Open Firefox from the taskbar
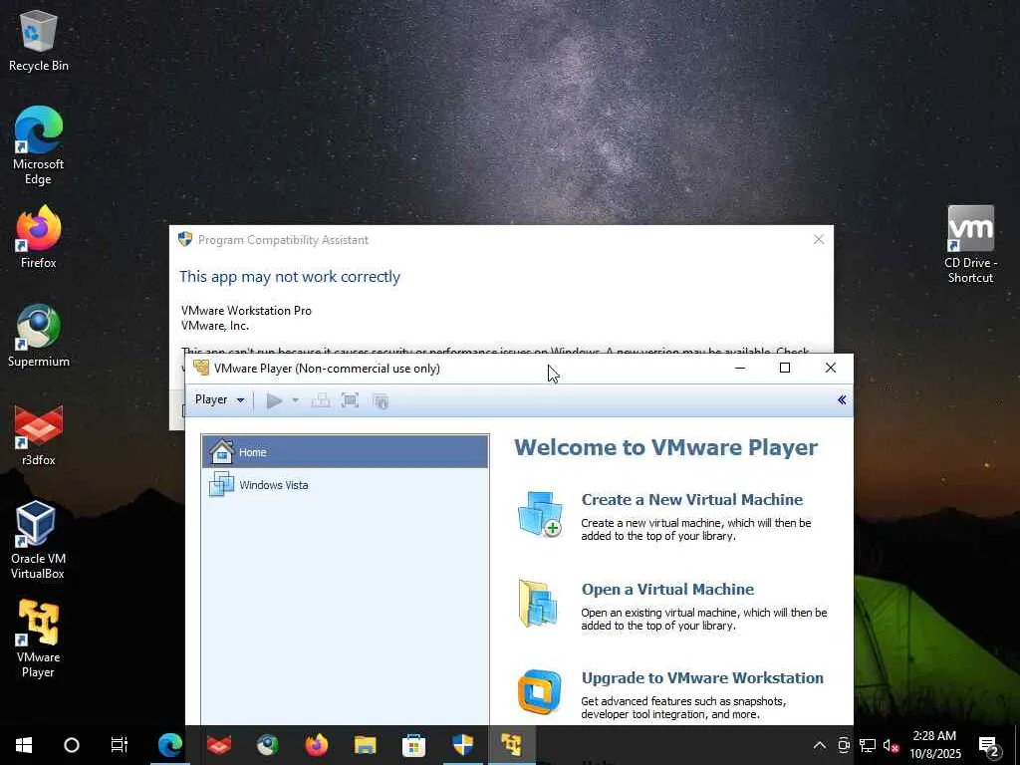The width and height of the screenshot is (1020, 765). point(317,745)
